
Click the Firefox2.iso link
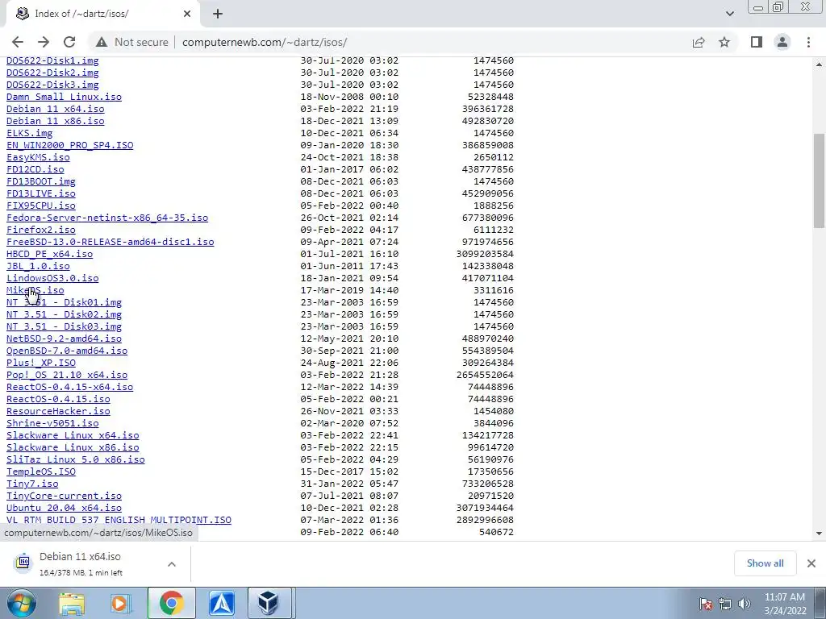40,230
